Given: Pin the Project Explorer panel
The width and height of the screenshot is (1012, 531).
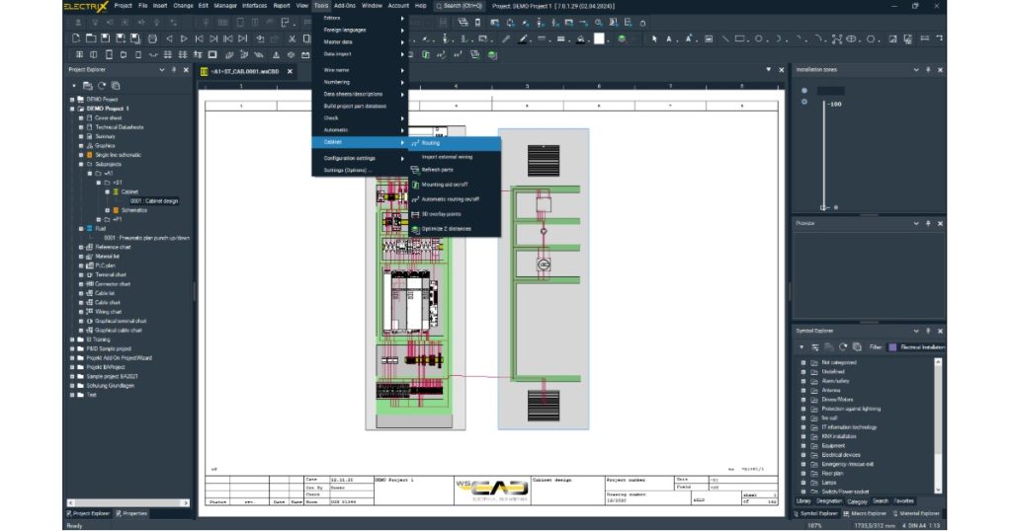Looking at the screenshot, I should pos(174,70).
